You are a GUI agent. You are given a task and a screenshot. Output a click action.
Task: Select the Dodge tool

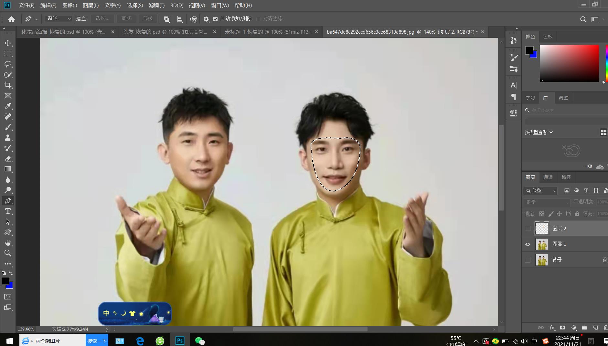(x=8, y=190)
